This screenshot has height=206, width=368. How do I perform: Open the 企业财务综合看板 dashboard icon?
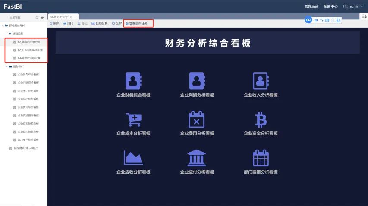[x=133, y=81]
